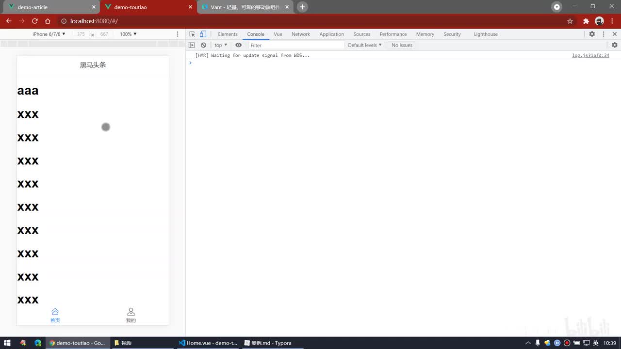Screen dimensions: 621x349
Task: Click the aaa heading in the page
Action: tap(28, 91)
